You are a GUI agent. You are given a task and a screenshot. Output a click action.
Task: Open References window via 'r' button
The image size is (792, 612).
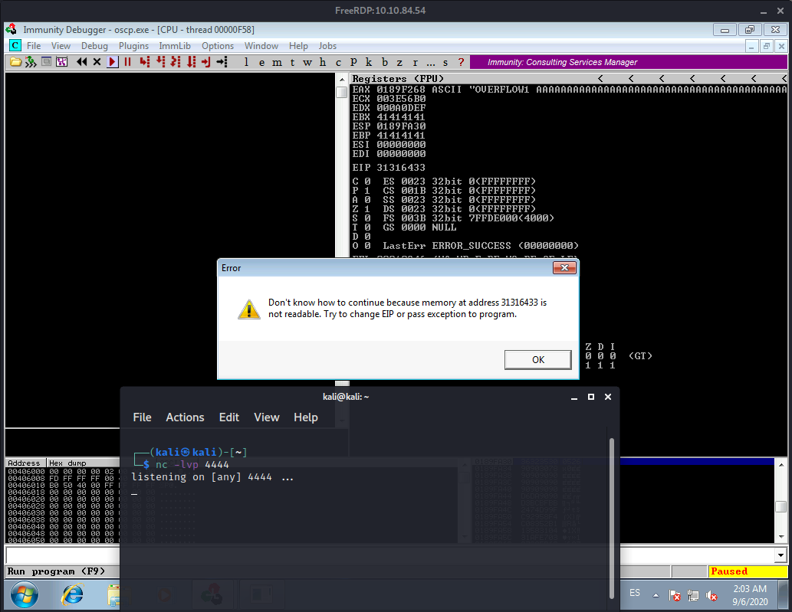coord(416,62)
